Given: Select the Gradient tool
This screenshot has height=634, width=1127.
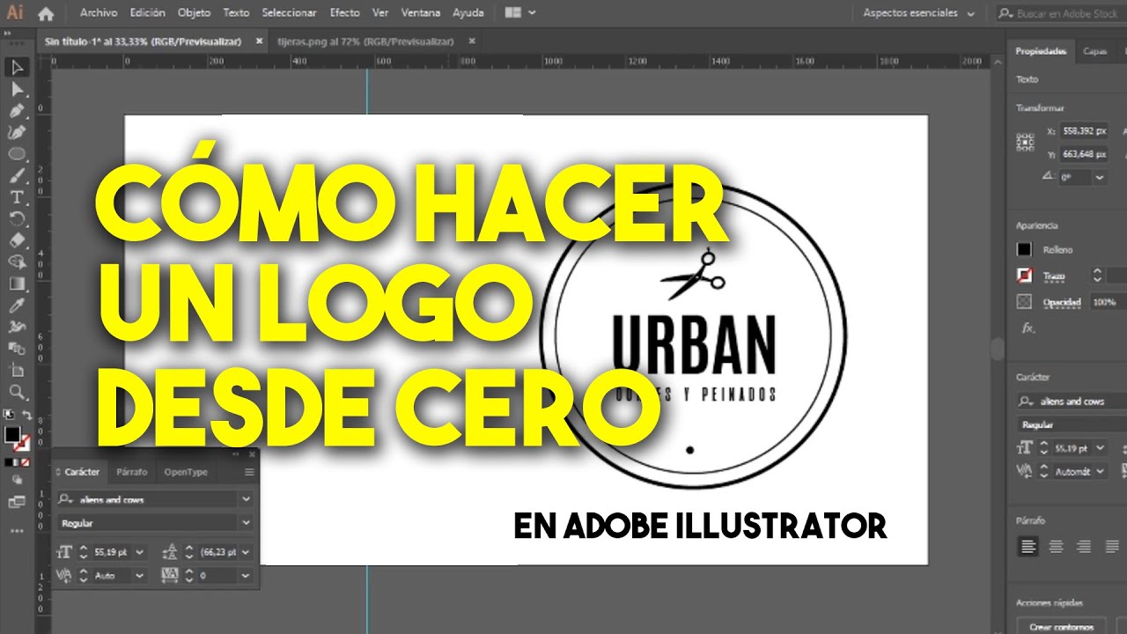Looking at the screenshot, I should coord(17,284).
